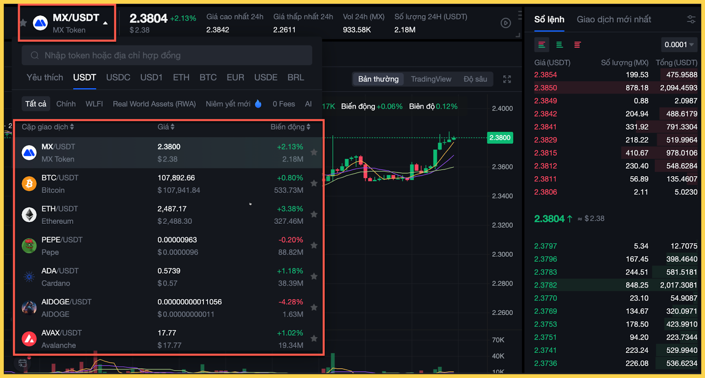Open order book settings sliders icon
705x378 pixels.
pyautogui.click(x=691, y=19)
